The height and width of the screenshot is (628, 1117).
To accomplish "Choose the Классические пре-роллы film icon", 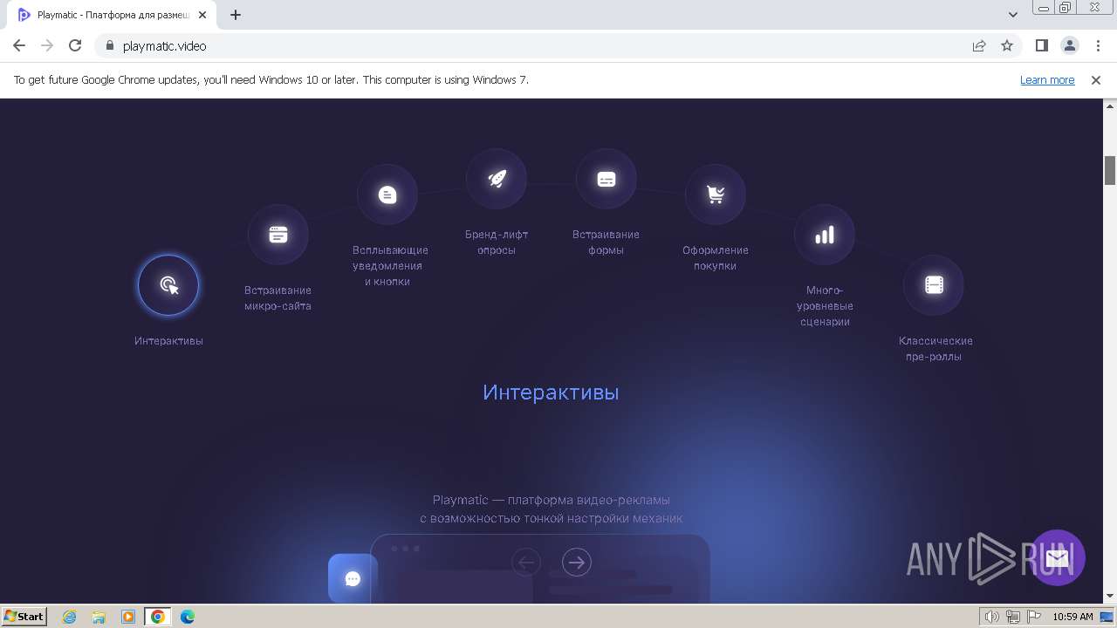I will 934,285.
